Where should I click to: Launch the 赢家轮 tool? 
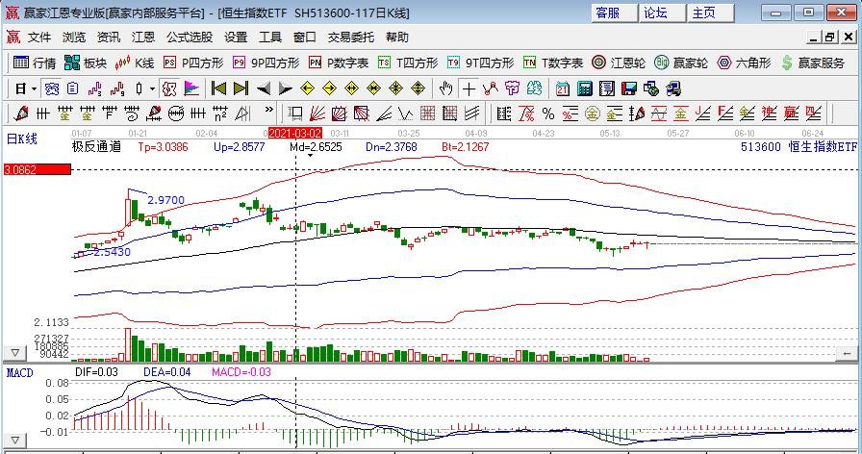[681, 63]
